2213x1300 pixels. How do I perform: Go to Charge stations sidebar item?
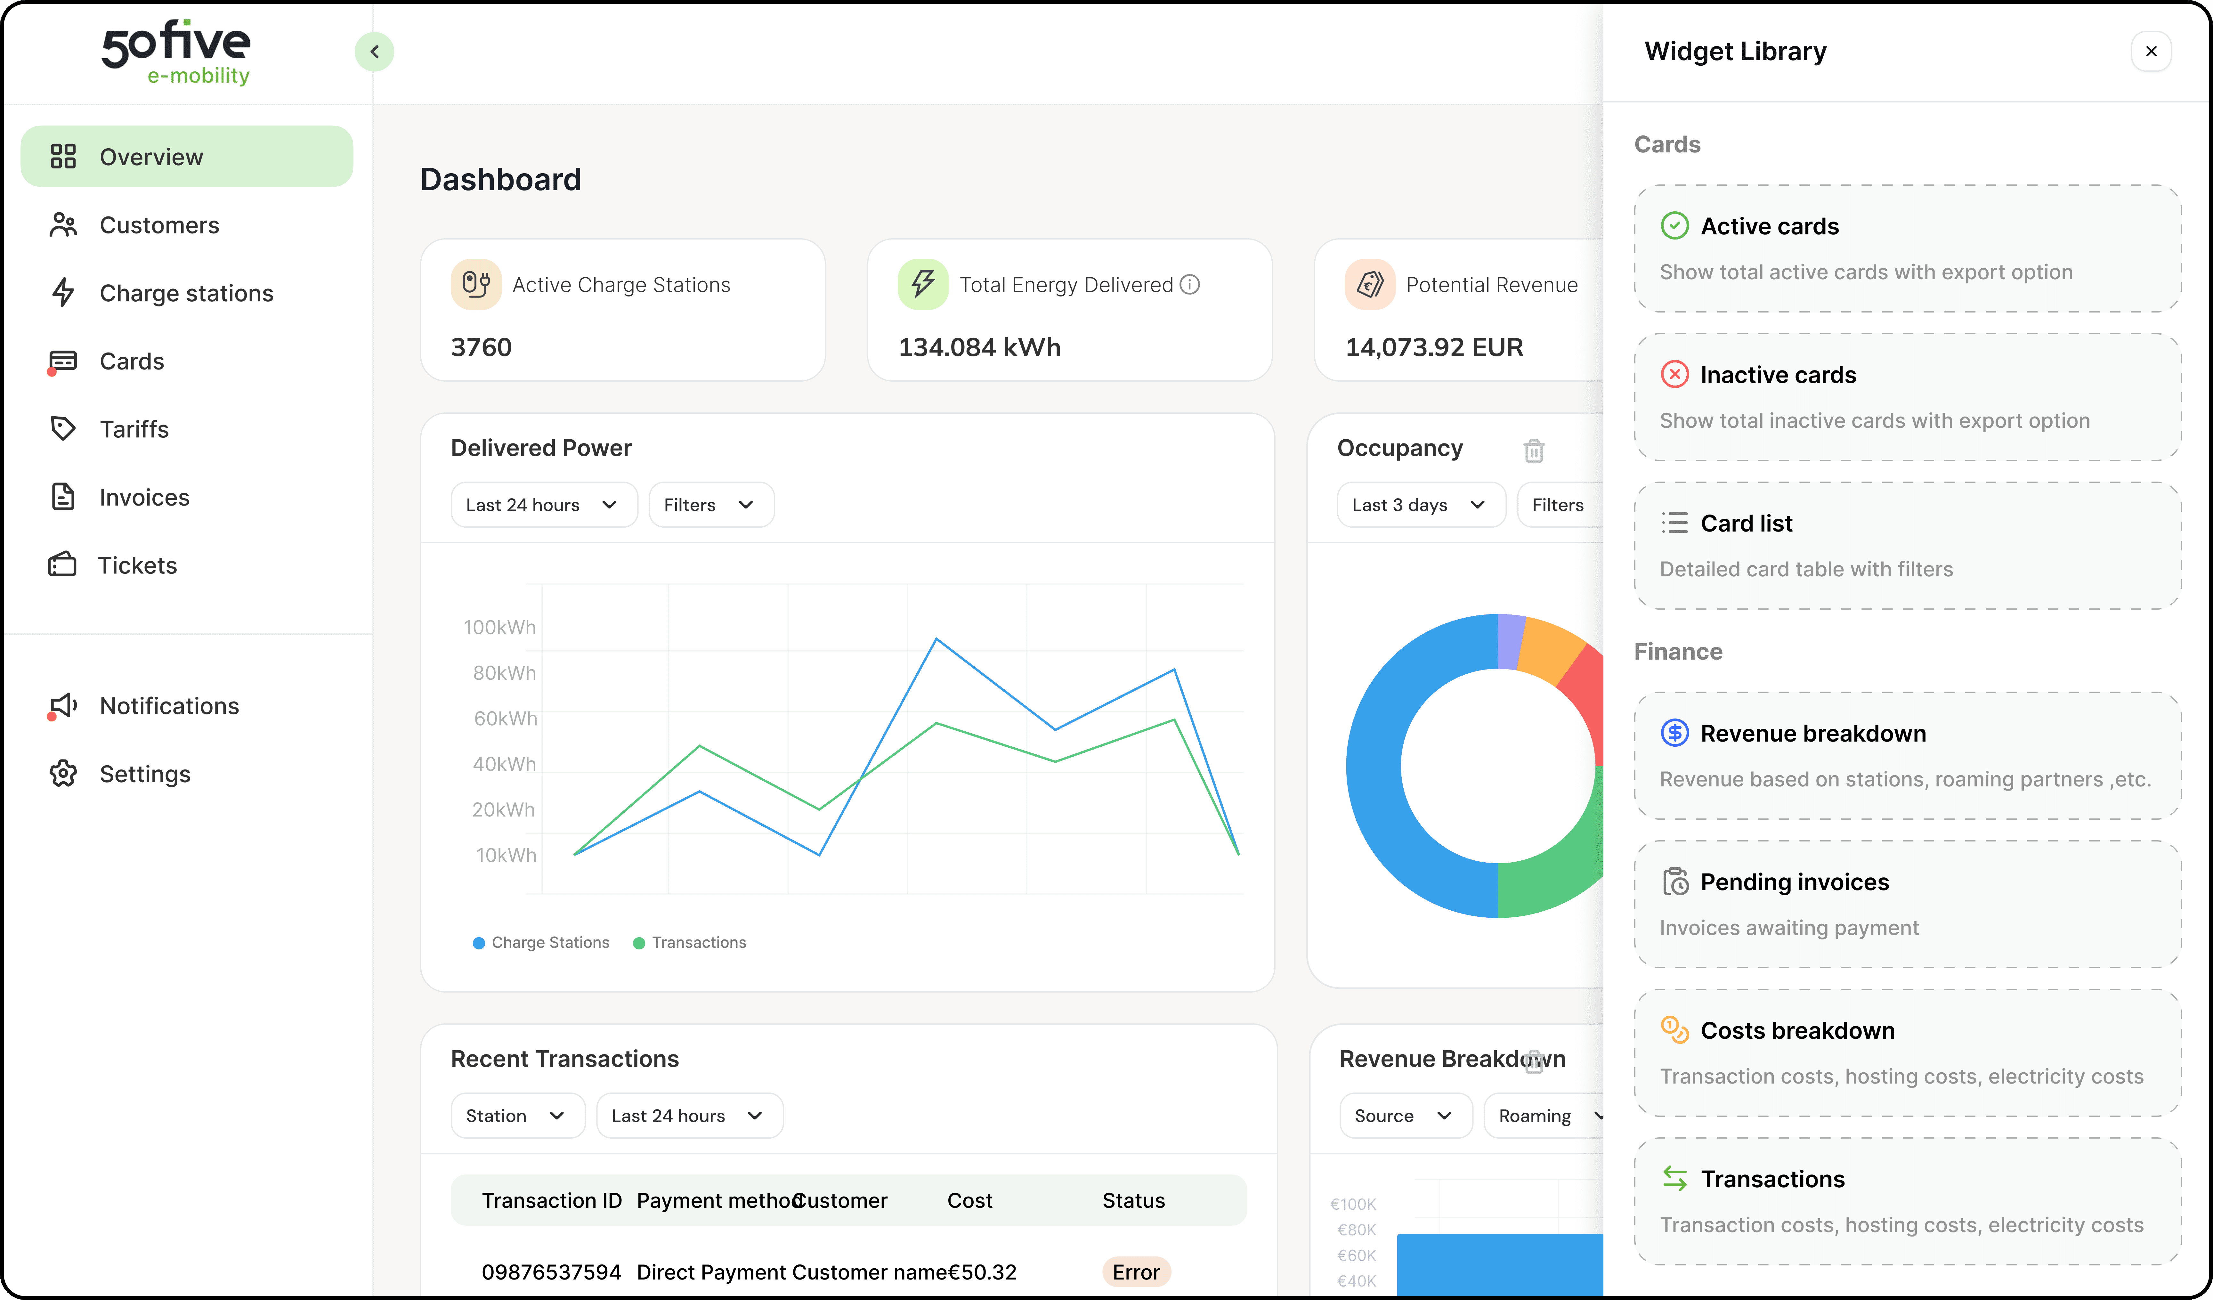pos(186,293)
